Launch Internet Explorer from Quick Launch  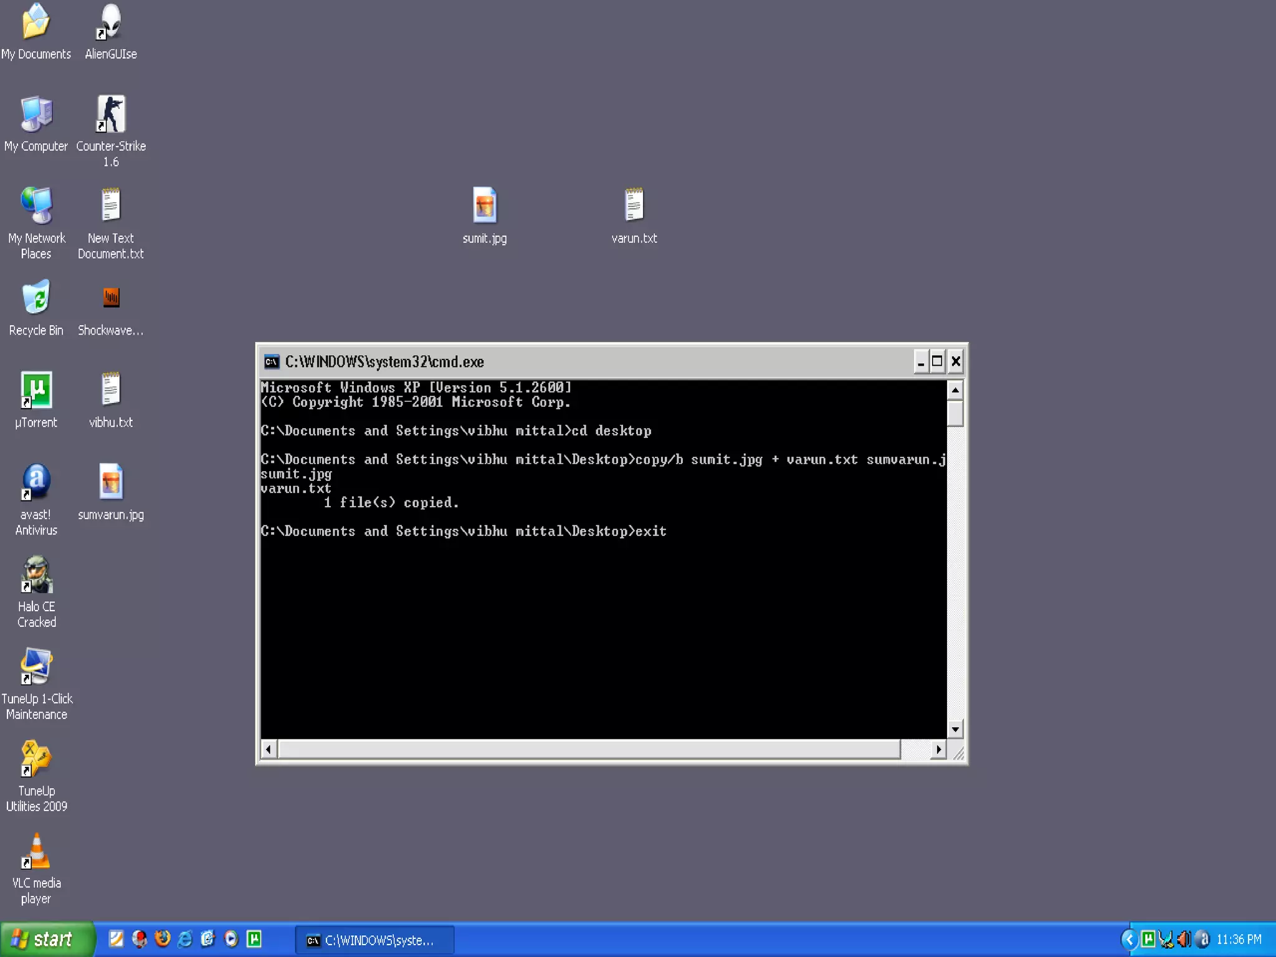click(x=185, y=939)
